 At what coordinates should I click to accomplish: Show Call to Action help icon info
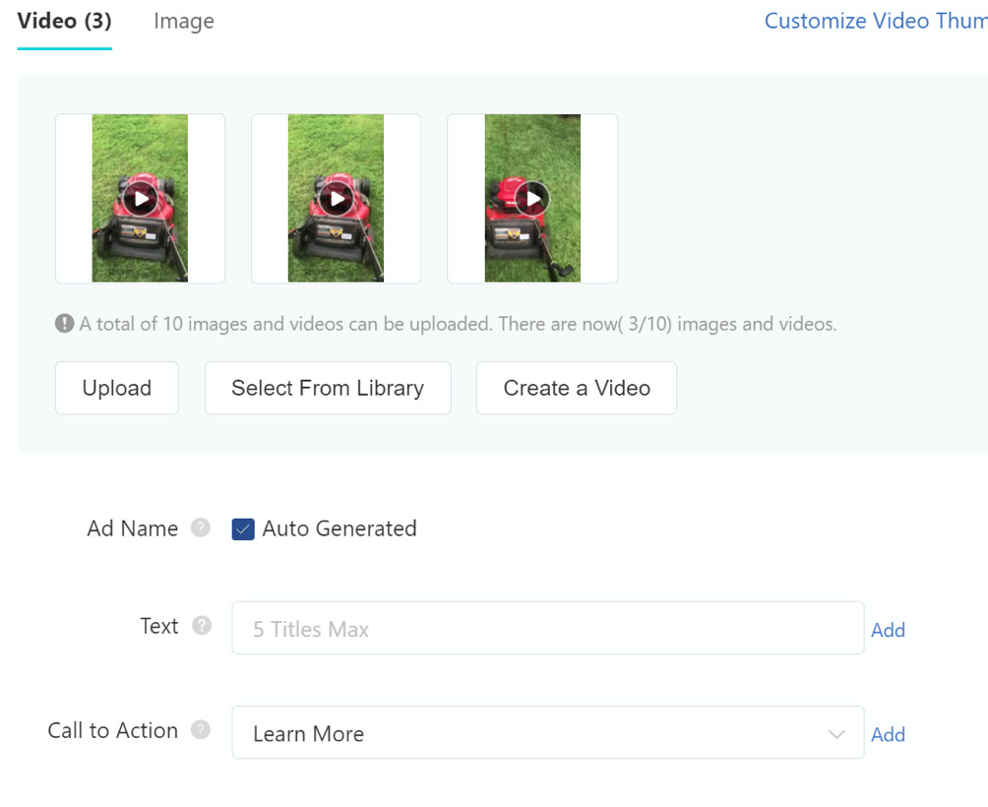[x=201, y=730]
